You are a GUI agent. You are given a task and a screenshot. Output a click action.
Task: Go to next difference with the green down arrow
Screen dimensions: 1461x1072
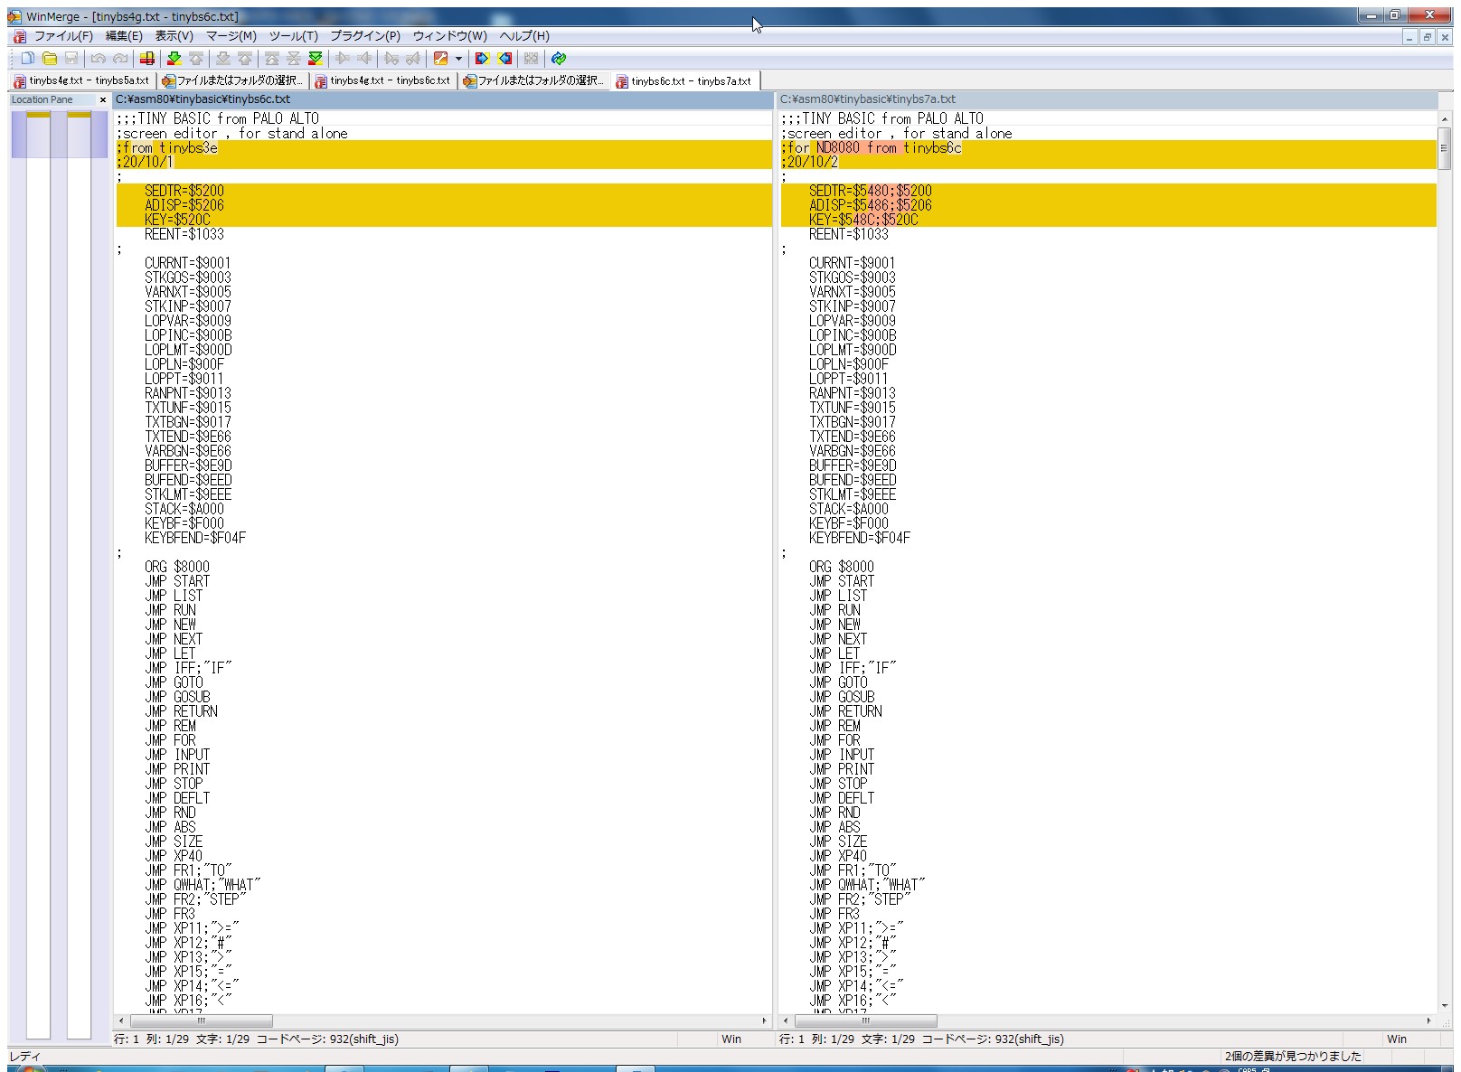tap(174, 58)
